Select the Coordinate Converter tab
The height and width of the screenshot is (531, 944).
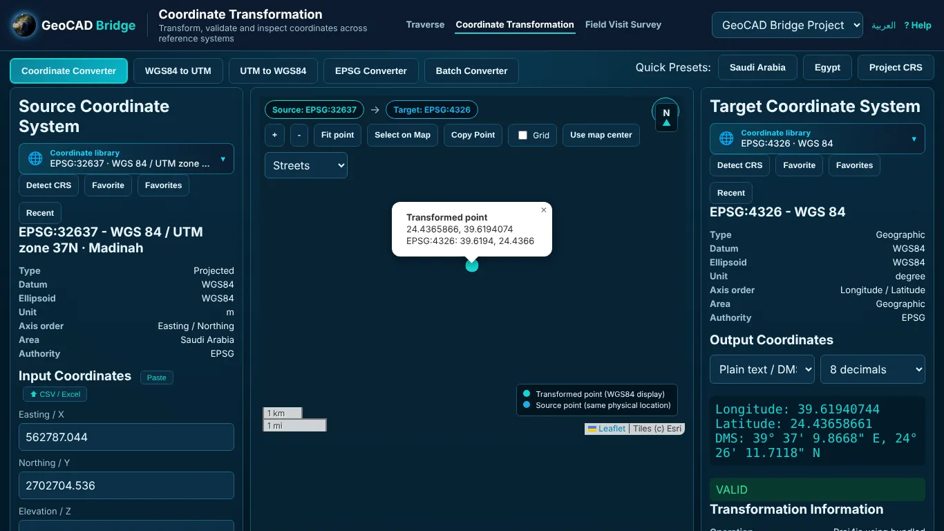coord(69,71)
